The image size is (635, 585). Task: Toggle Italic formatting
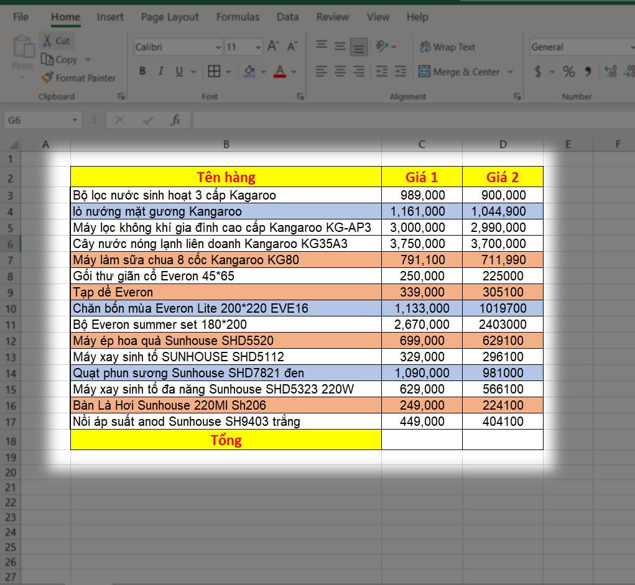[x=160, y=71]
